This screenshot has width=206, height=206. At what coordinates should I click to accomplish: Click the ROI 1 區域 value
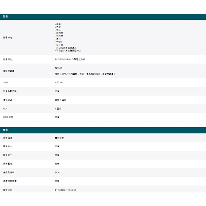pyautogui.click(x=58, y=109)
